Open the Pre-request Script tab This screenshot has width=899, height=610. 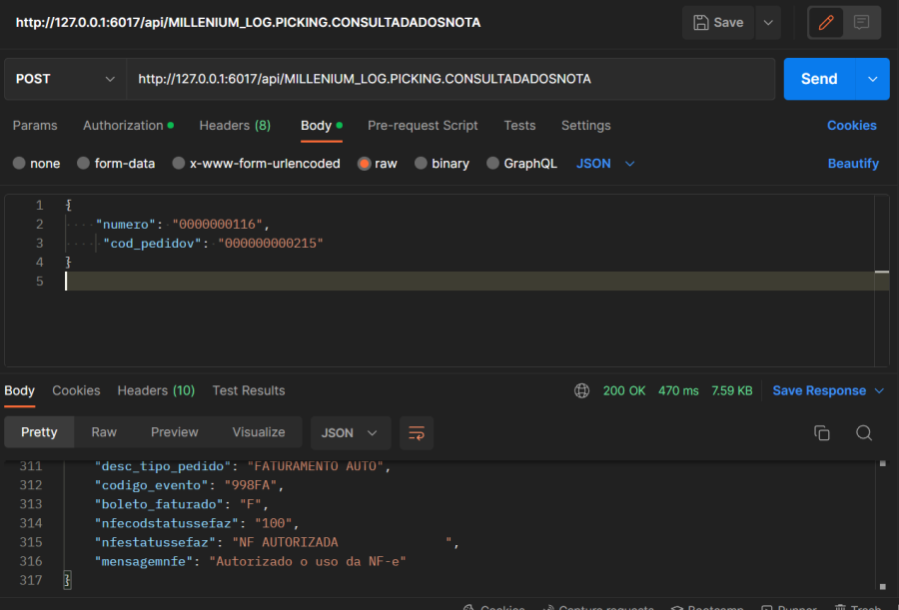coord(423,126)
